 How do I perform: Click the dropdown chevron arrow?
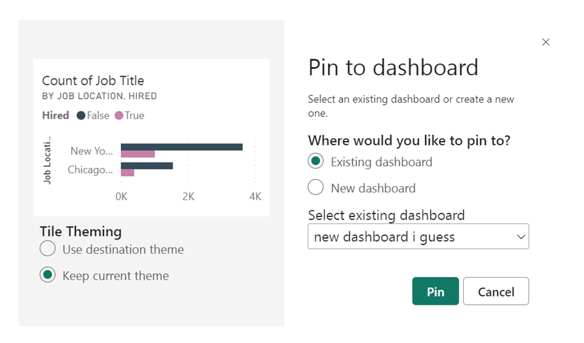521,237
